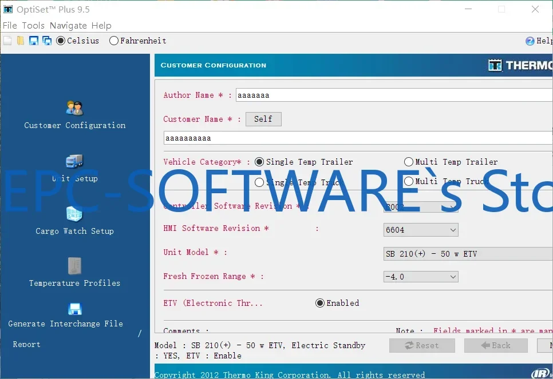Click the Model status summary text
Viewport: 553px width, 379px height.
point(260,350)
